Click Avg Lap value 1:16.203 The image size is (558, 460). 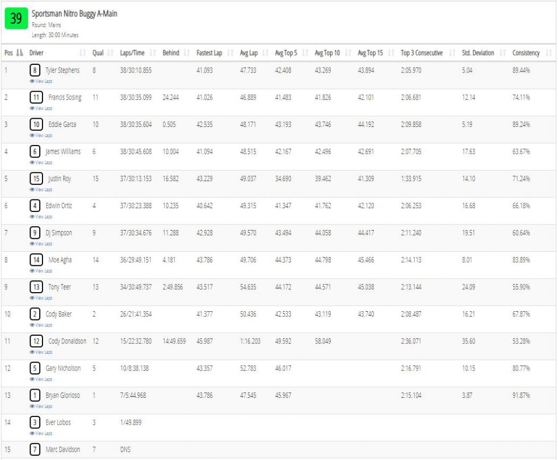coord(250,341)
